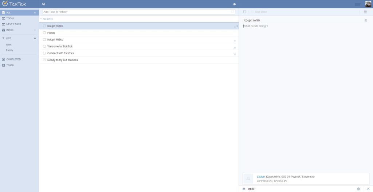Open the Work list
Viewport: 373px width, 192px height.
[x=9, y=44]
